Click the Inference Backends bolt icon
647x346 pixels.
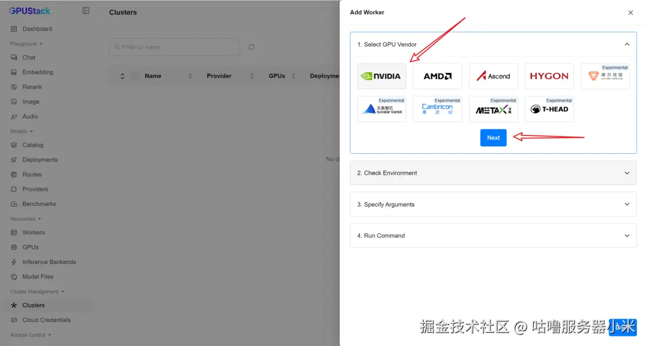[x=14, y=262]
